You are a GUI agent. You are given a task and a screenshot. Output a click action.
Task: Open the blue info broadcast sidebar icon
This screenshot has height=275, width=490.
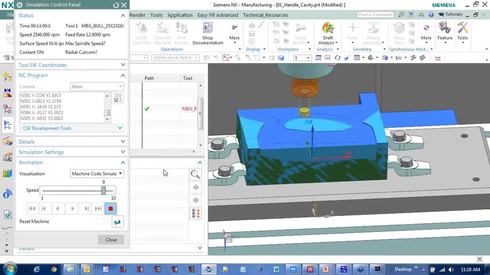coord(7,194)
